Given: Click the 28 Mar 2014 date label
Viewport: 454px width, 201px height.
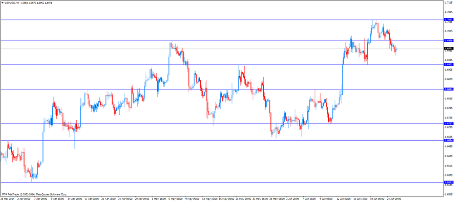Looking at the screenshot, I should point(7,199).
